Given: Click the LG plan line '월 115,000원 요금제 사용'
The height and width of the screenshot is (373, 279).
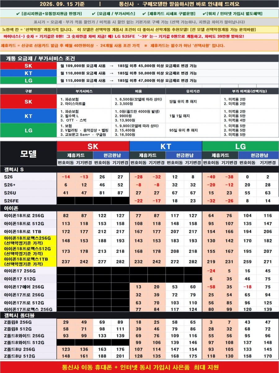Looking at the screenshot, I should tap(83, 81).
